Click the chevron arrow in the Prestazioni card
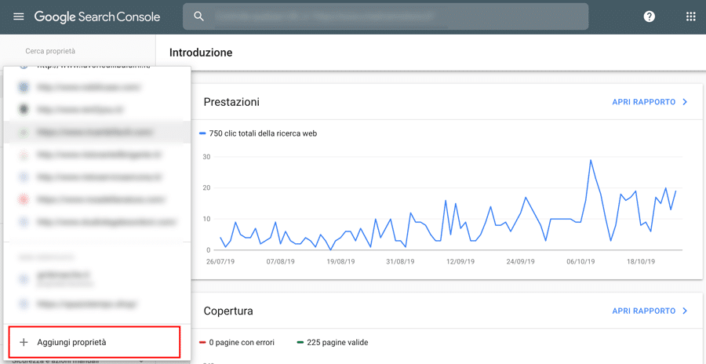This screenshot has height=364, width=706. pos(686,102)
